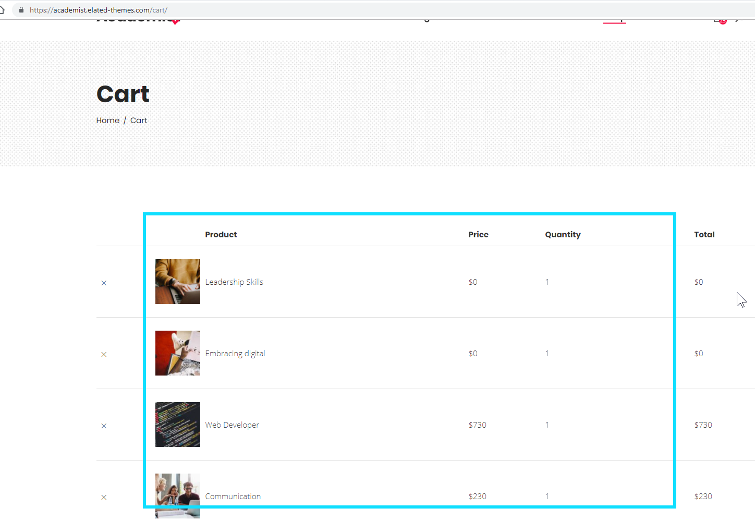
Task: Open the Communication product thumbnail
Action: coord(178,496)
